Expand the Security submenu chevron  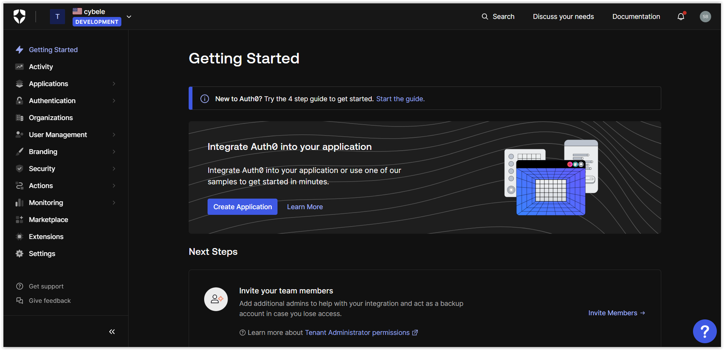[114, 169]
